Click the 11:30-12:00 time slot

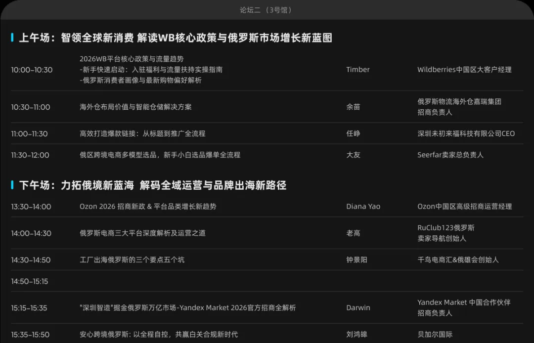click(x=30, y=155)
